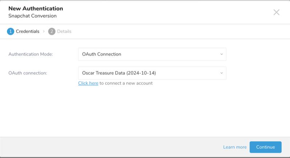Click the step 1 circle icon
This screenshot has height=158, width=290.
pyautogui.click(x=10, y=31)
